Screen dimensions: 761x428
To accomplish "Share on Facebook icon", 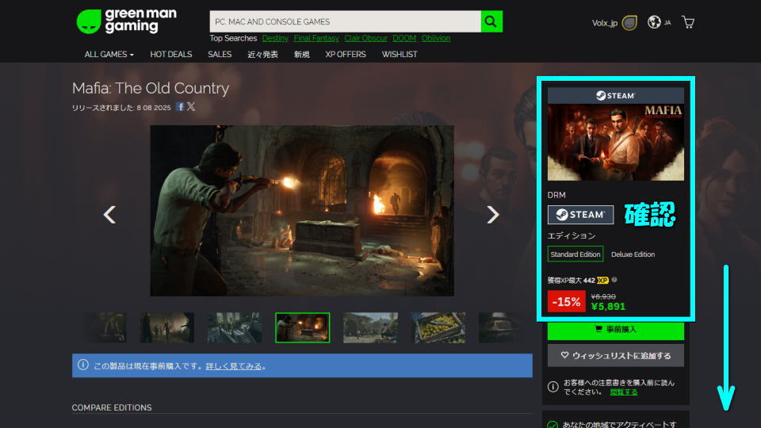I will point(180,107).
